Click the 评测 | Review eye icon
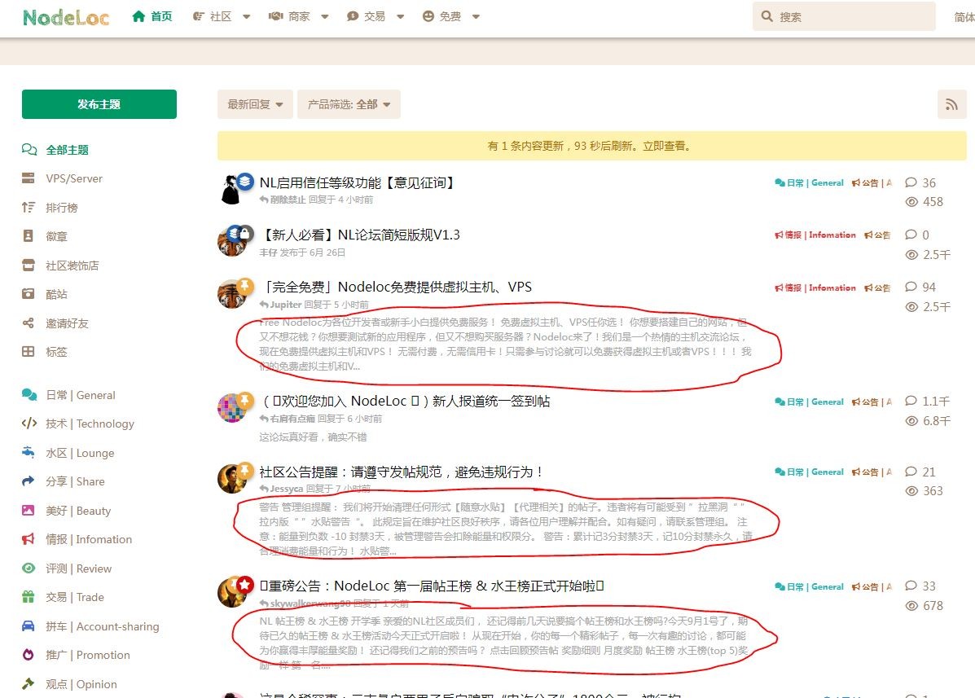This screenshot has height=698, width=975. (x=28, y=568)
